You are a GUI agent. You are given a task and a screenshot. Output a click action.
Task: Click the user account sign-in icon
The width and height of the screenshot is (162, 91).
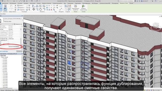click(142, 1)
